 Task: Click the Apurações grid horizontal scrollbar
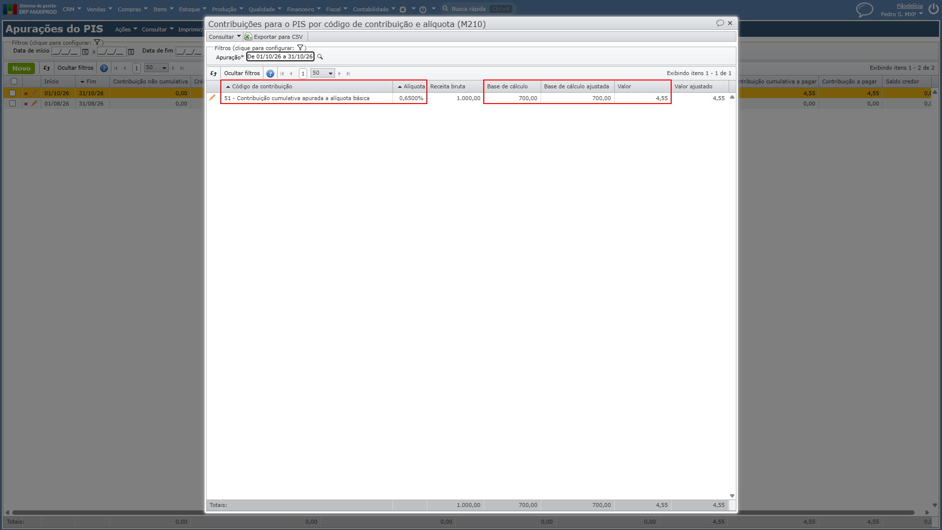(x=463, y=512)
